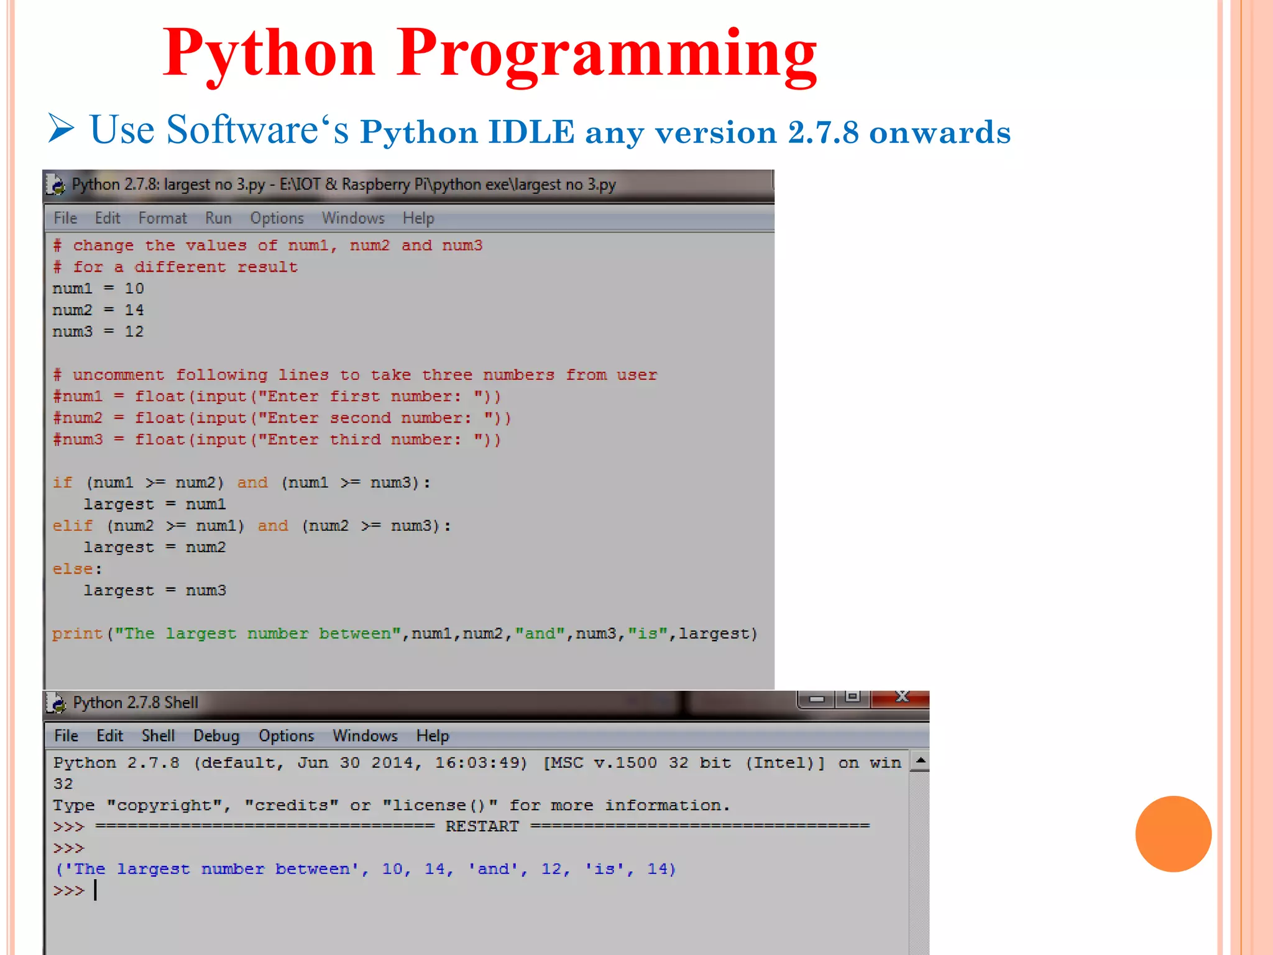Open Debug menu in Python Shell

click(216, 736)
